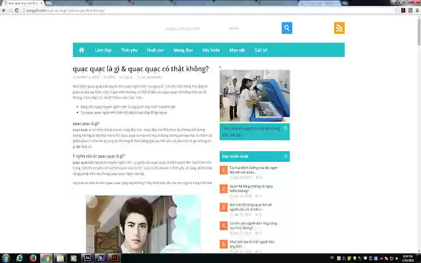Click the icon on the teal caption box

[x=285, y=128]
